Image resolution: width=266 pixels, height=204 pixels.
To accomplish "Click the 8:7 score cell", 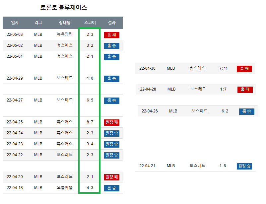I will pos(90,122).
